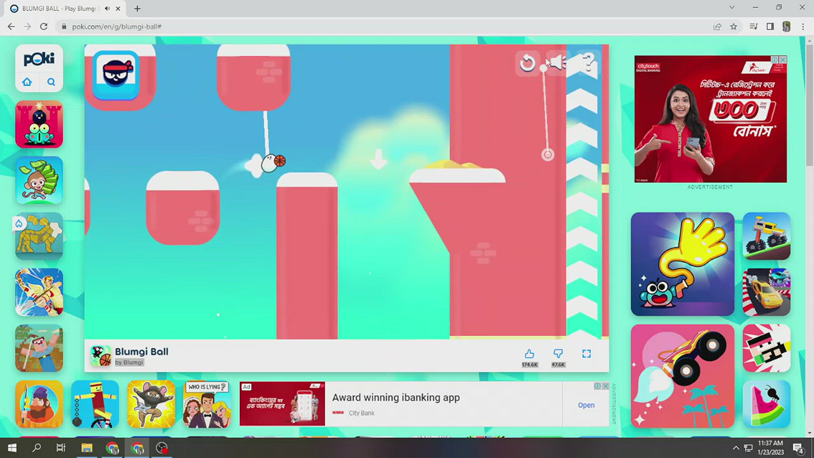Open the yellow hand game thumbnail
Image resolution: width=814 pixels, height=458 pixels.
682,264
